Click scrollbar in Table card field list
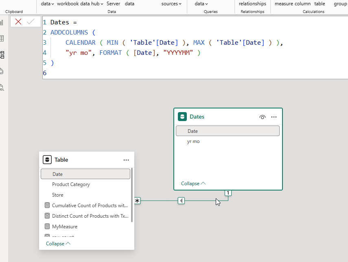The width and height of the screenshot is (348, 262). coord(132,195)
